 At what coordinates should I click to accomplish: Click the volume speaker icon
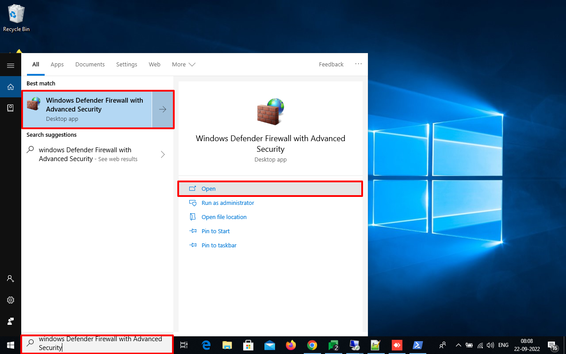click(x=490, y=345)
